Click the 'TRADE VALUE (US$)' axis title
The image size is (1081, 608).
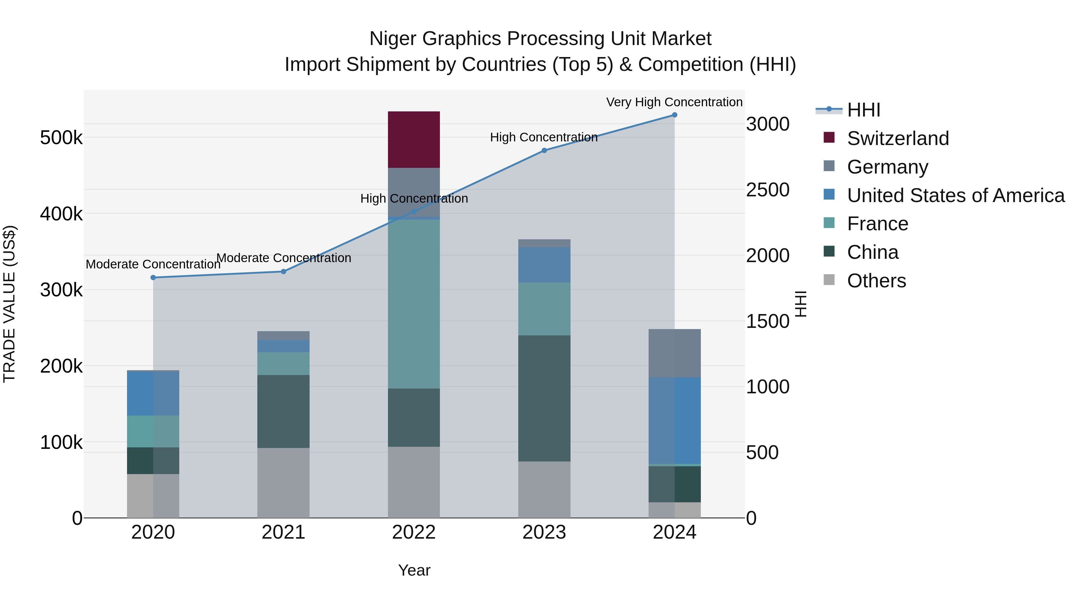[x=9, y=304]
